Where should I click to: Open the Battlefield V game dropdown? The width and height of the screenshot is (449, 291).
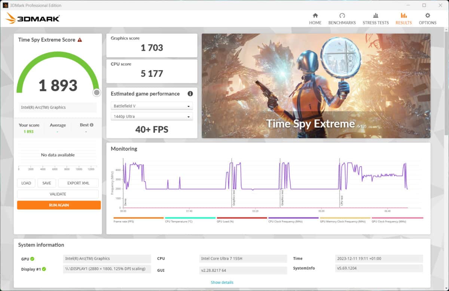(152, 106)
